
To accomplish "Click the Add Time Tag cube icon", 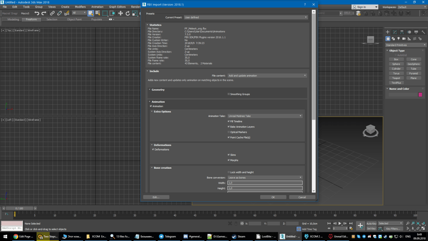I will pos(299,229).
